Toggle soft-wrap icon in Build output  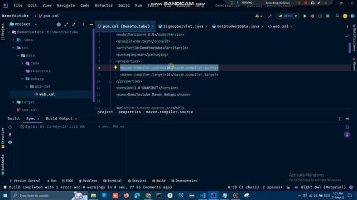347,127
